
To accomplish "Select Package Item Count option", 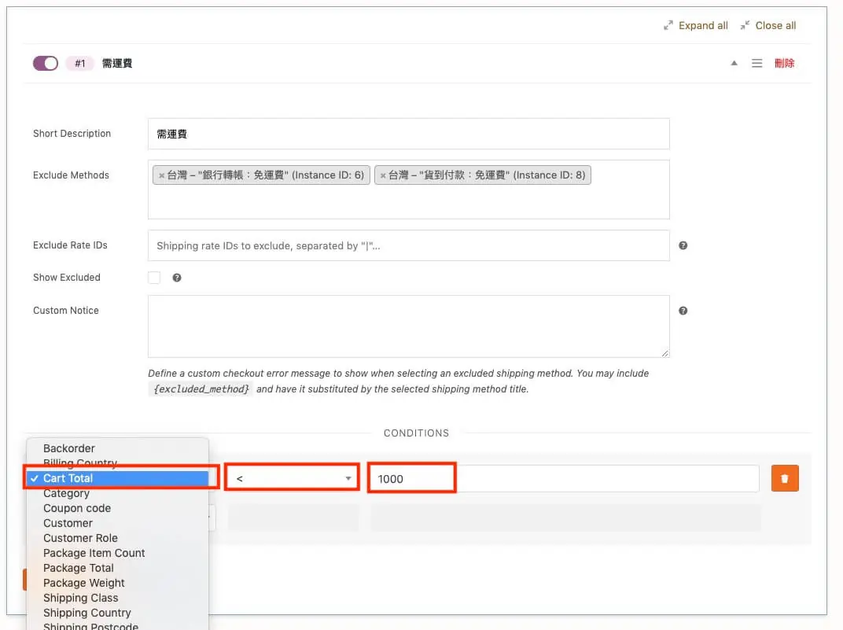I will tap(117, 553).
